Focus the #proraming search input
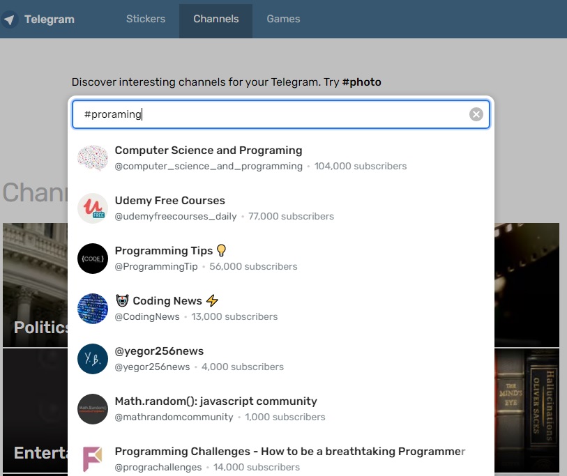Screen dimensions: 567x476 [281, 114]
